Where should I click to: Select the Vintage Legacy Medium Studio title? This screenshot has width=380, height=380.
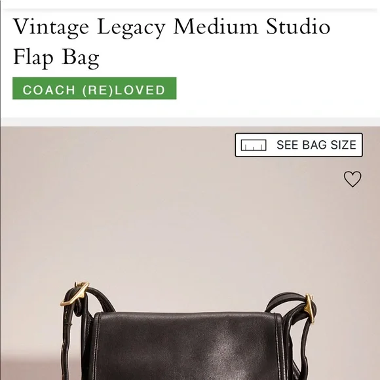tap(172, 27)
